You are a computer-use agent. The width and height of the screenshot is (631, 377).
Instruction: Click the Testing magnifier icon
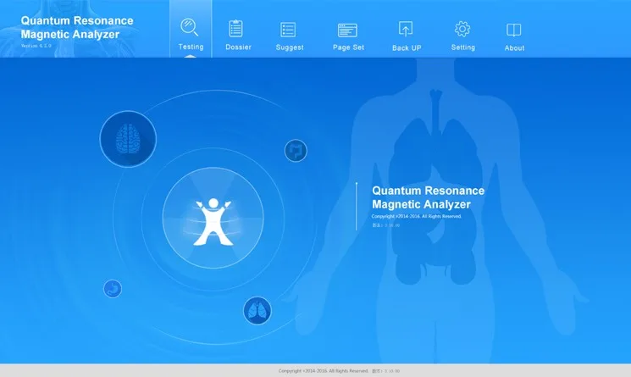[189, 27]
